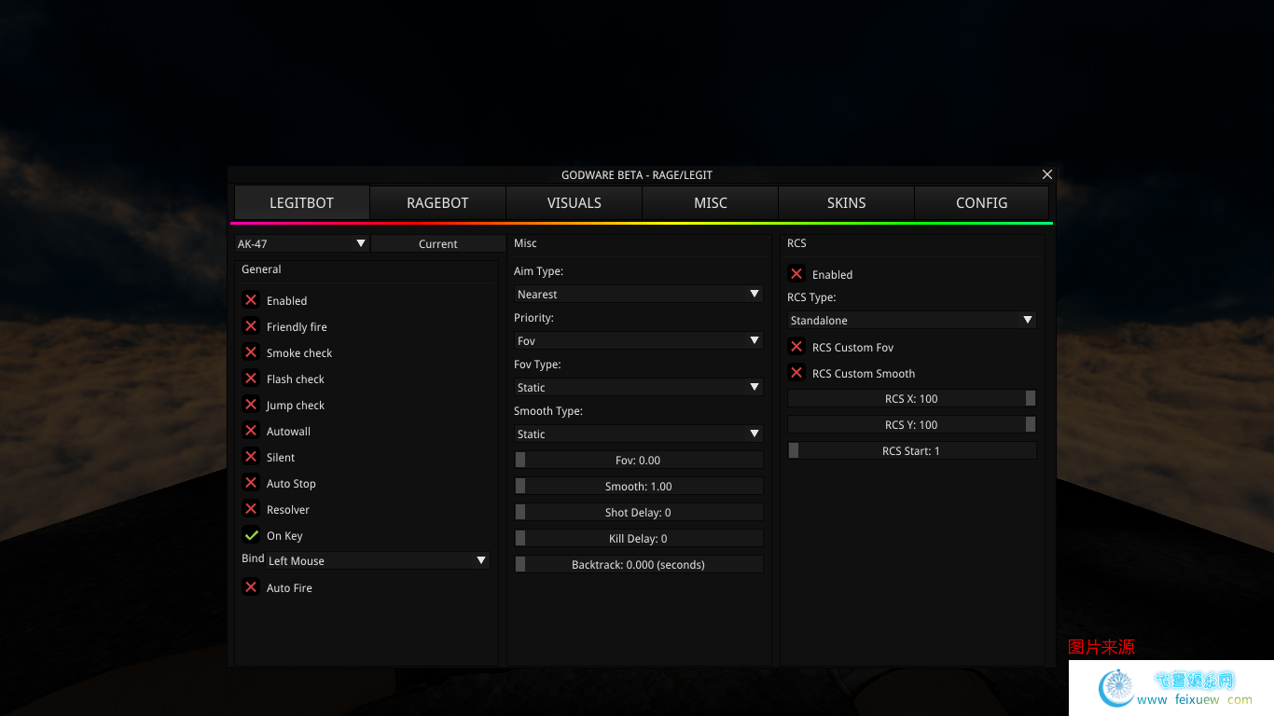This screenshot has width=1274, height=716.
Task: Toggle the RCS Enabled checkbox
Action: tap(796, 274)
